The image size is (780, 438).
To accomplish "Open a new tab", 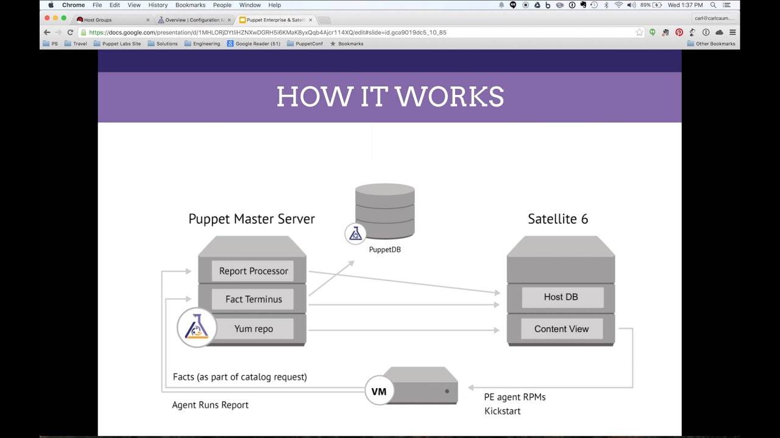I will 324,19.
